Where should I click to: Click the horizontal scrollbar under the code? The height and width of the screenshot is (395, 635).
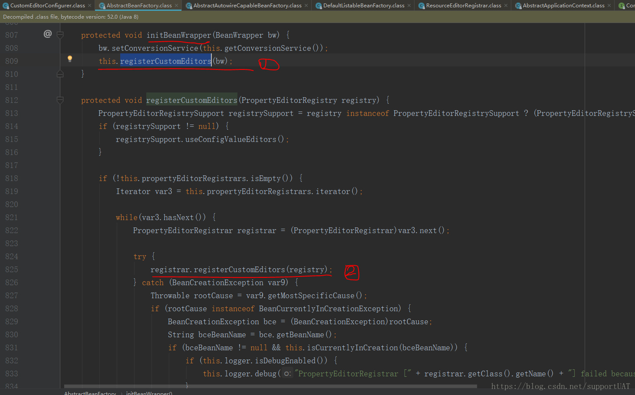coord(270,386)
